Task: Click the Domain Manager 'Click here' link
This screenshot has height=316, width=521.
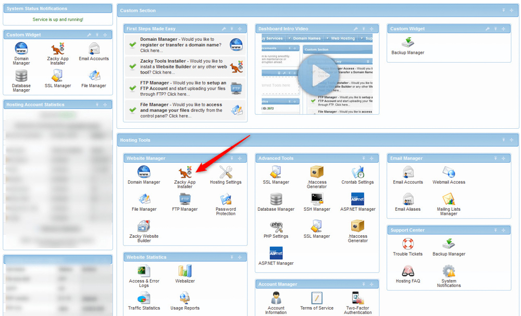Action: click(x=153, y=51)
